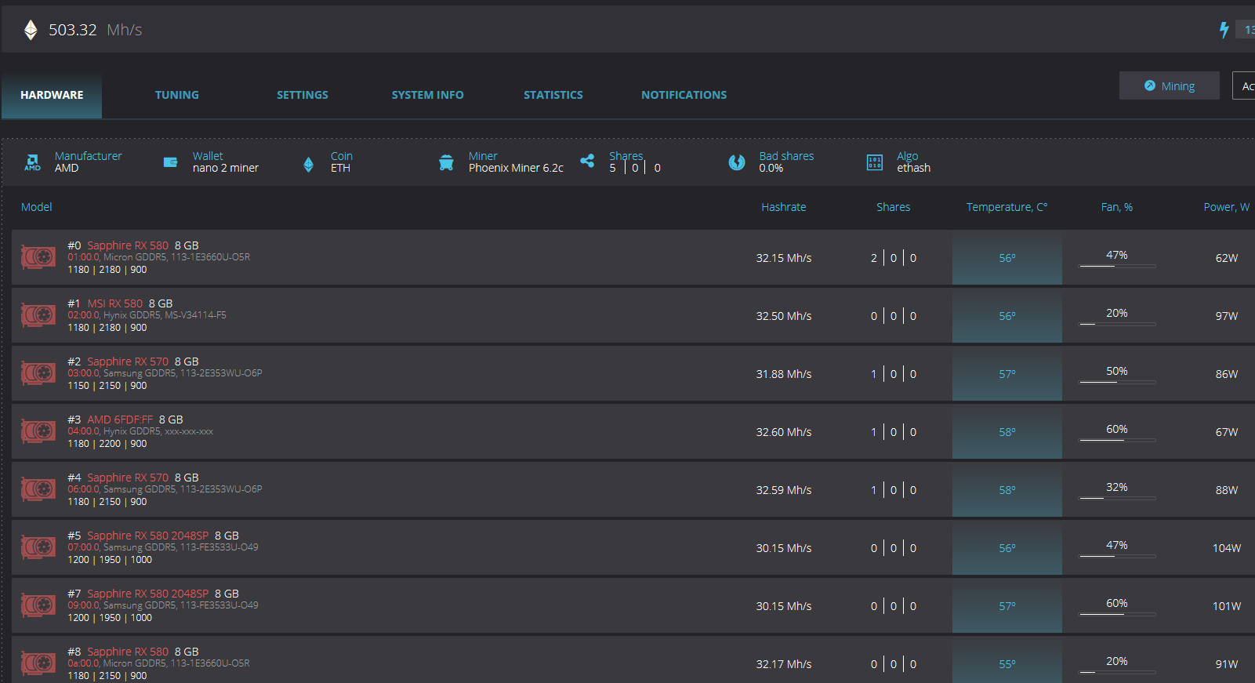The height and width of the screenshot is (683, 1255).
Task: Click the 32.60 Mh/s hashrate value
Action: 784,432
